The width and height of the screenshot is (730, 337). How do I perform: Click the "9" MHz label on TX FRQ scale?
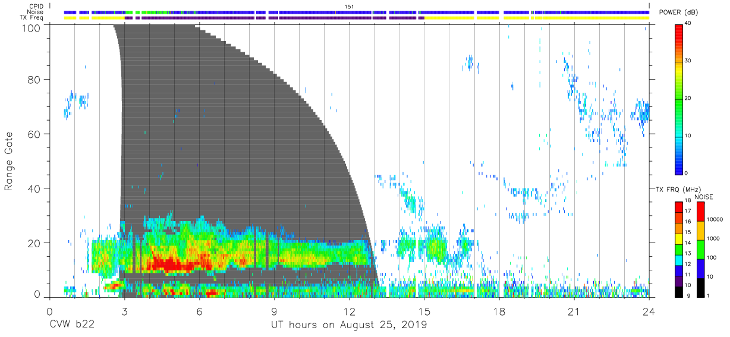click(688, 296)
